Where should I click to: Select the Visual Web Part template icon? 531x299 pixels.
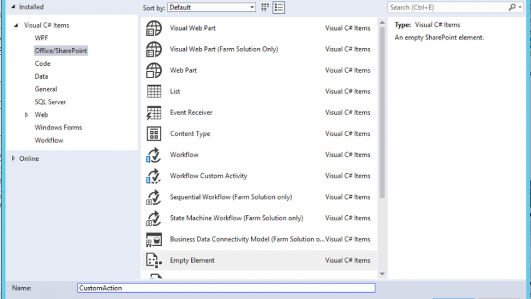154,28
